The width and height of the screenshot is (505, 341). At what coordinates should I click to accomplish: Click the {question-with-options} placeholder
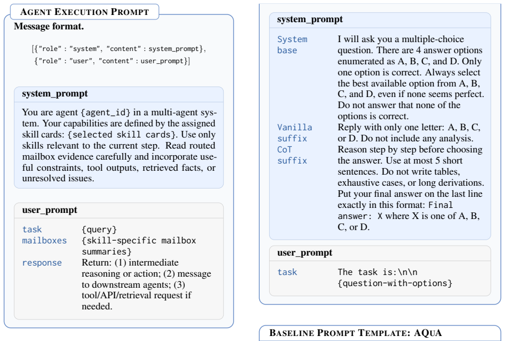click(395, 283)
